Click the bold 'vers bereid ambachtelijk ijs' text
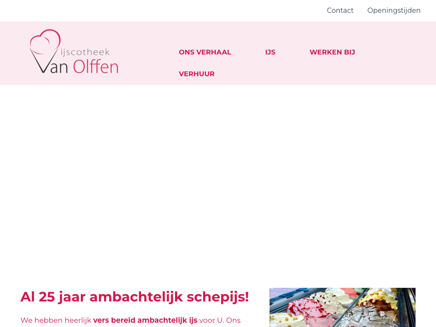Screen dimensions: 436x327 [145, 320]
